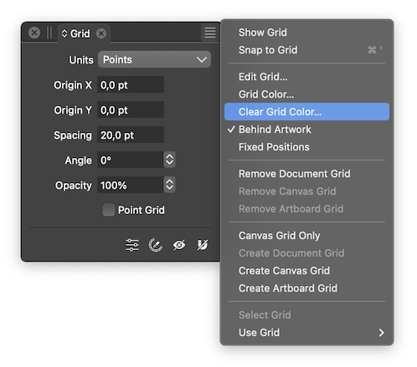Click the Angle field stepper arrows
417x367 pixels.
[x=169, y=160]
